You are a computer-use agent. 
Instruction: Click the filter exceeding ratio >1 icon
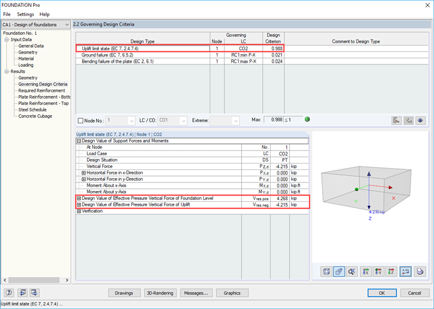[408, 120]
